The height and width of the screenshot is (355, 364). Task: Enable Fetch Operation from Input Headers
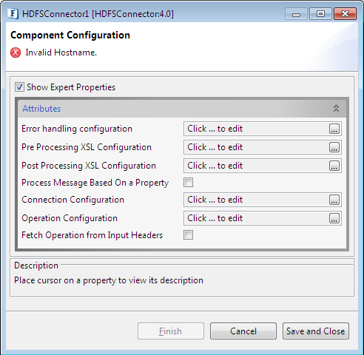[188, 235]
